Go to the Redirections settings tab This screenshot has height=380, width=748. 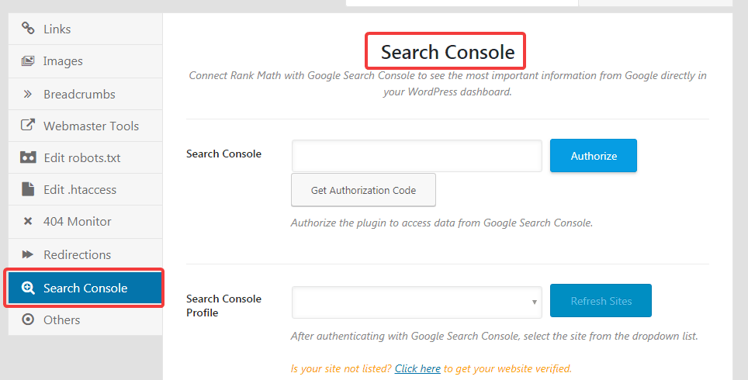point(77,254)
